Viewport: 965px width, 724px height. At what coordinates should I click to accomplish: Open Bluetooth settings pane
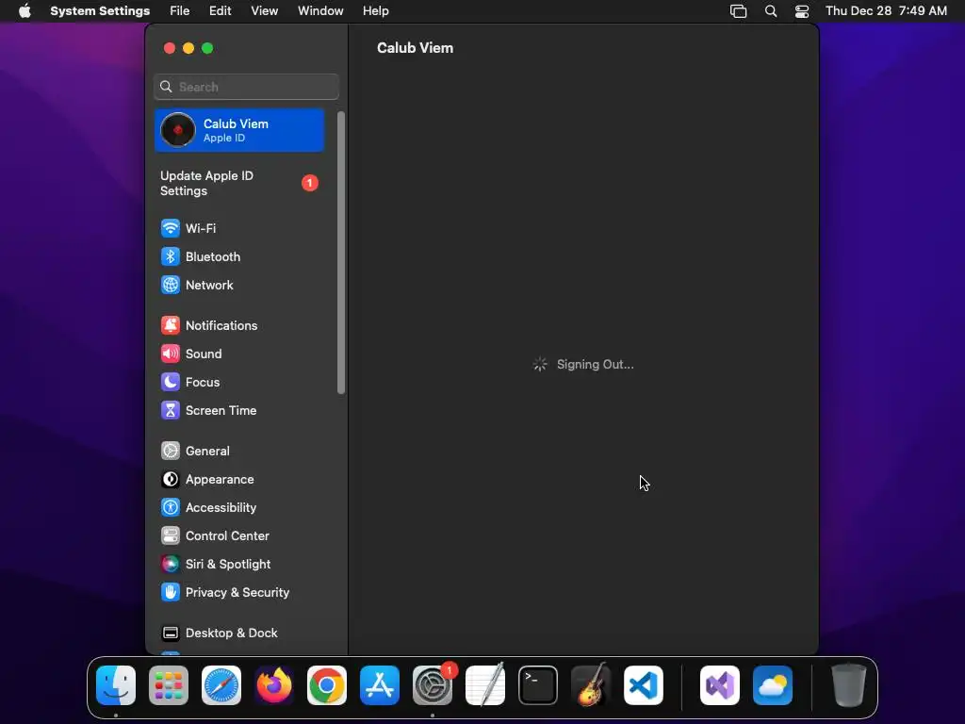click(x=240, y=256)
